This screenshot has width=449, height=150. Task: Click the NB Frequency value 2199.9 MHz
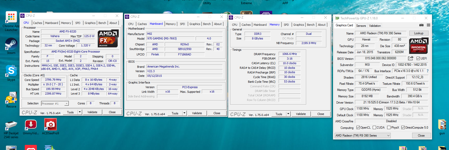pos(309,43)
